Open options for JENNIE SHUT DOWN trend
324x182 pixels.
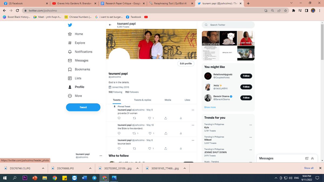tap(251, 150)
